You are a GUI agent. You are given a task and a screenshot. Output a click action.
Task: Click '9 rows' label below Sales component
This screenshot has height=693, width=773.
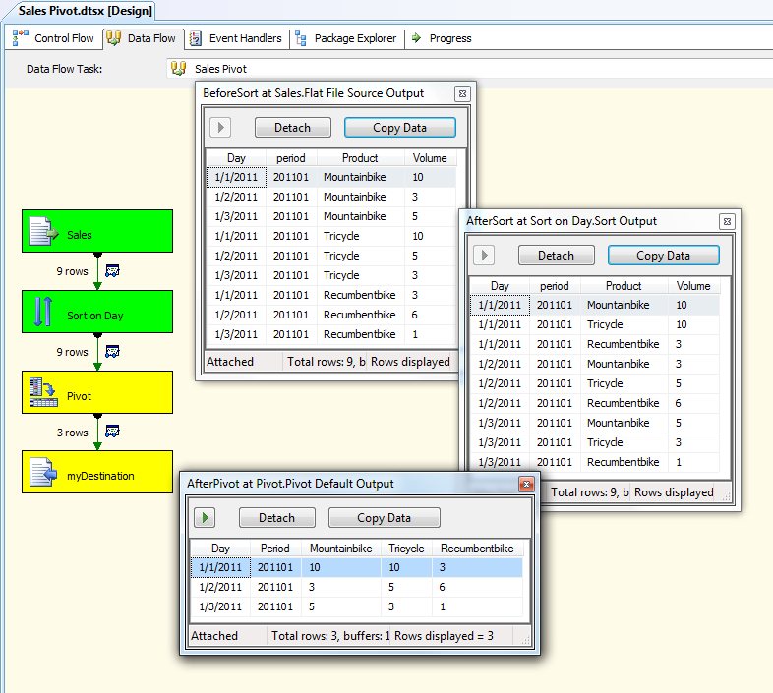pyautogui.click(x=73, y=271)
